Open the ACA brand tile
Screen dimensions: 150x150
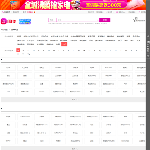click(8, 92)
